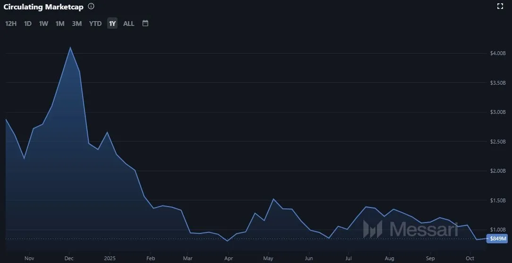Expand chart with the fullscreen icon

(501, 6)
